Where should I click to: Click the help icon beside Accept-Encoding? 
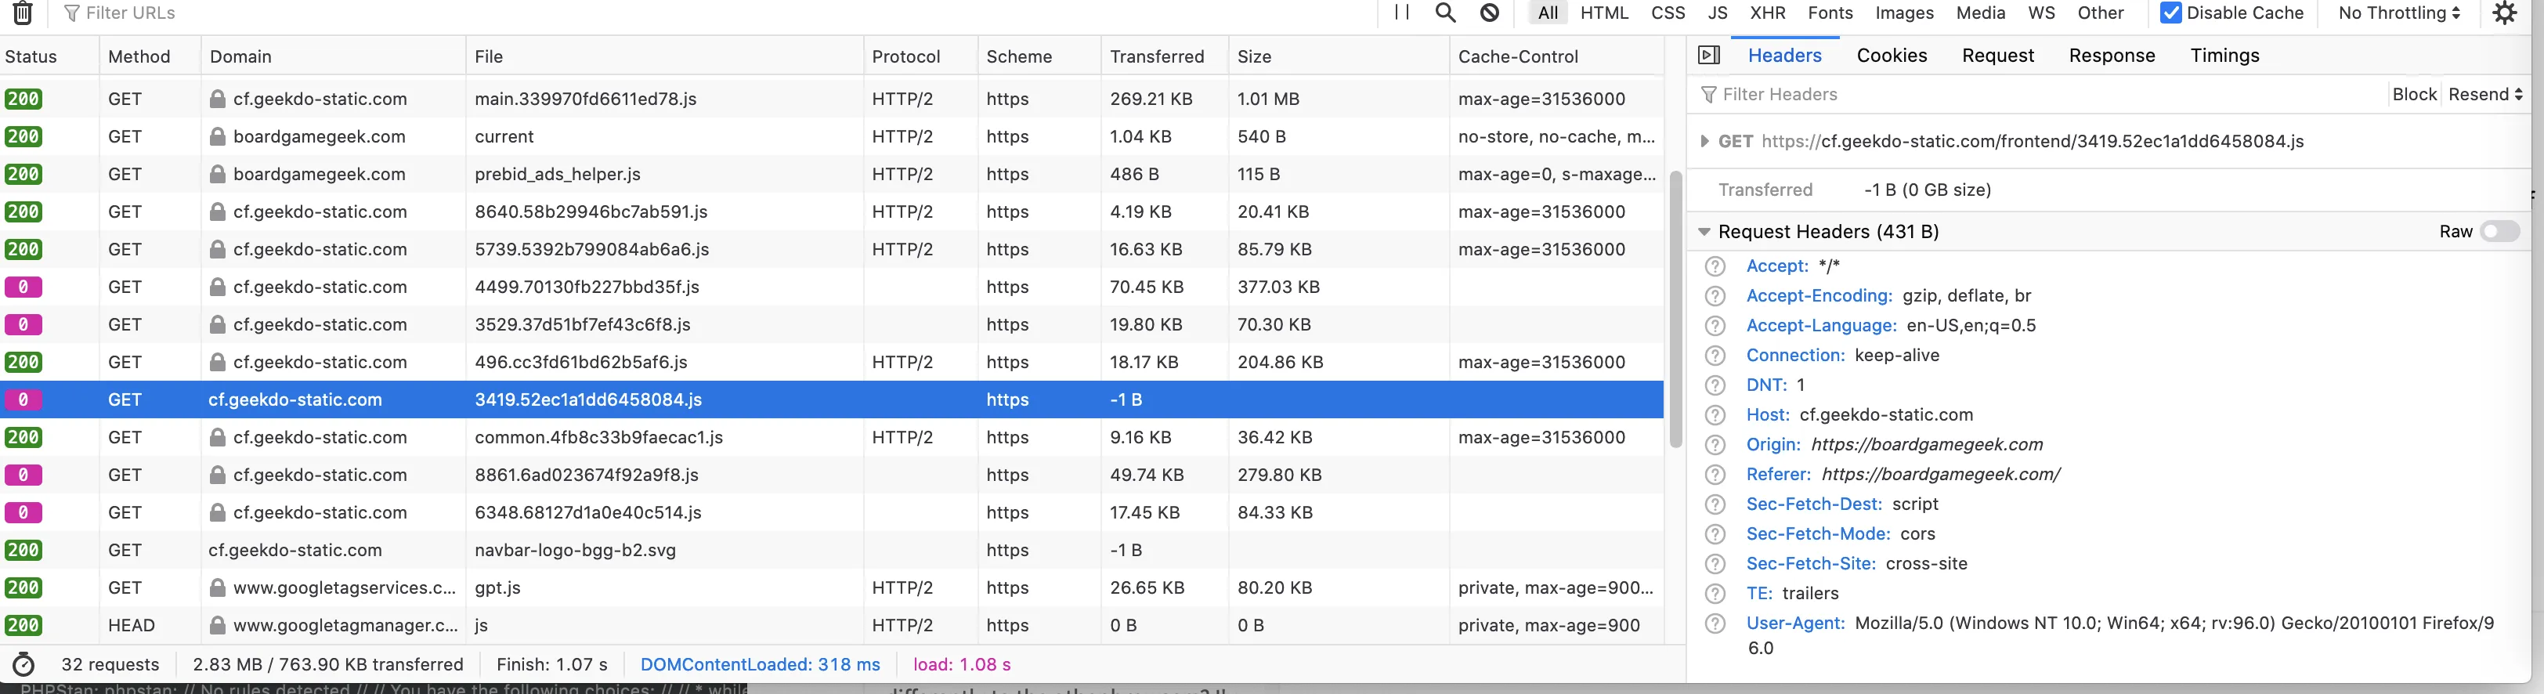coord(1715,296)
